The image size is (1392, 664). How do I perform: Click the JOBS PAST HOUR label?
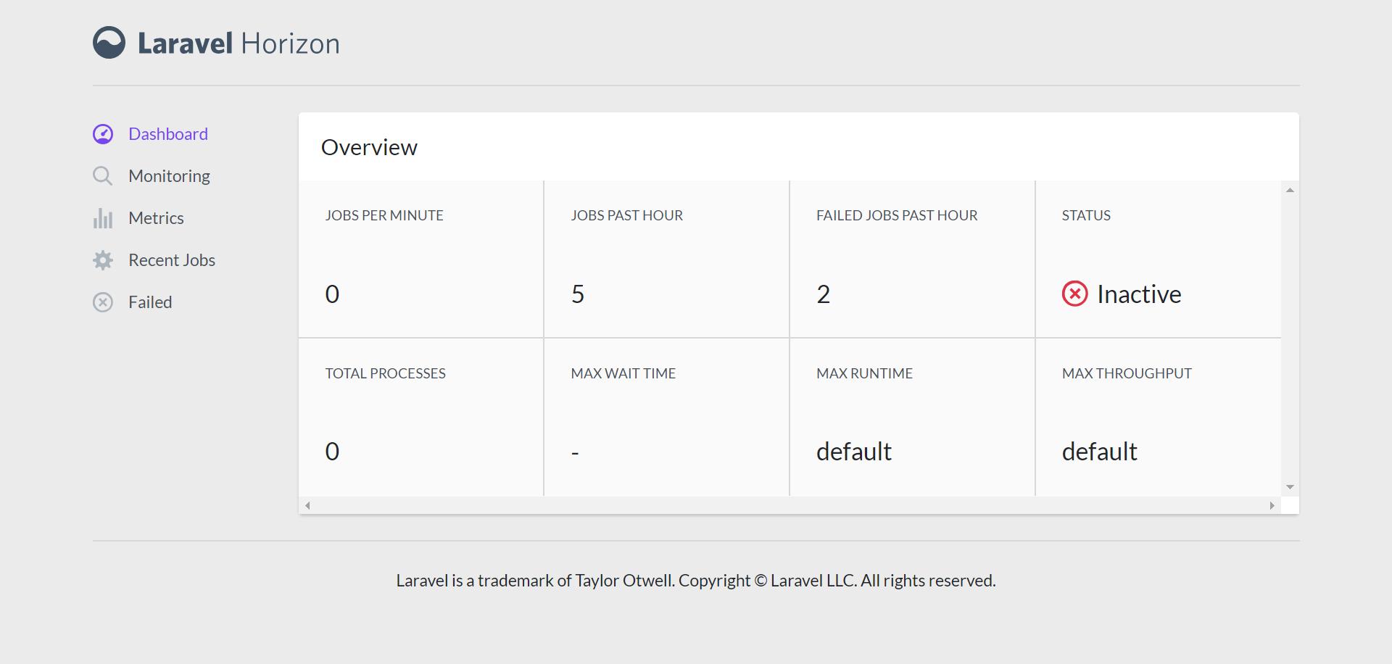[x=626, y=215]
